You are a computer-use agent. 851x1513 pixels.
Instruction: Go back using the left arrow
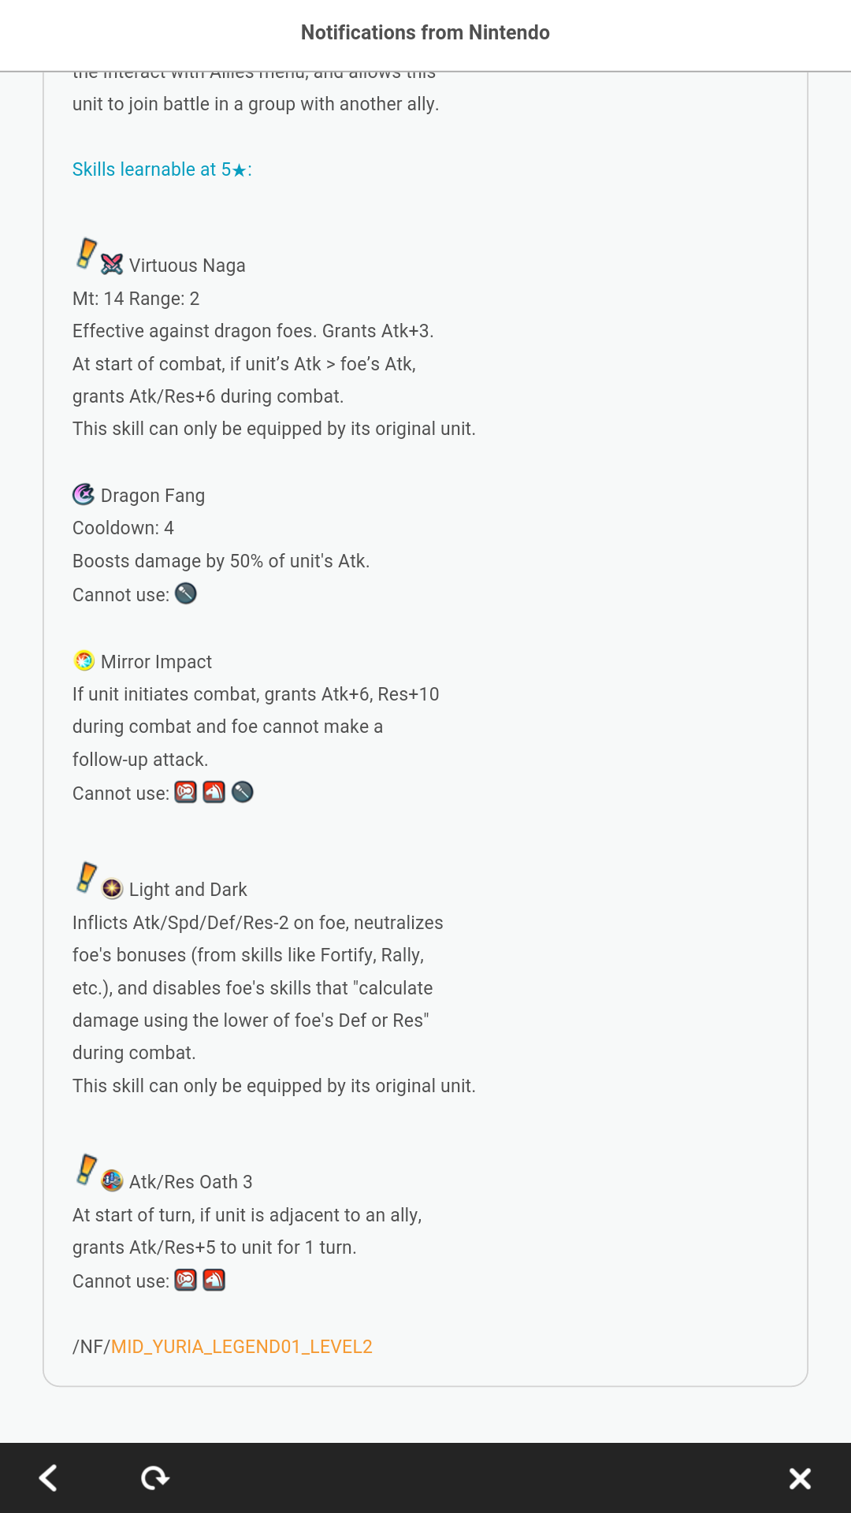(48, 1478)
